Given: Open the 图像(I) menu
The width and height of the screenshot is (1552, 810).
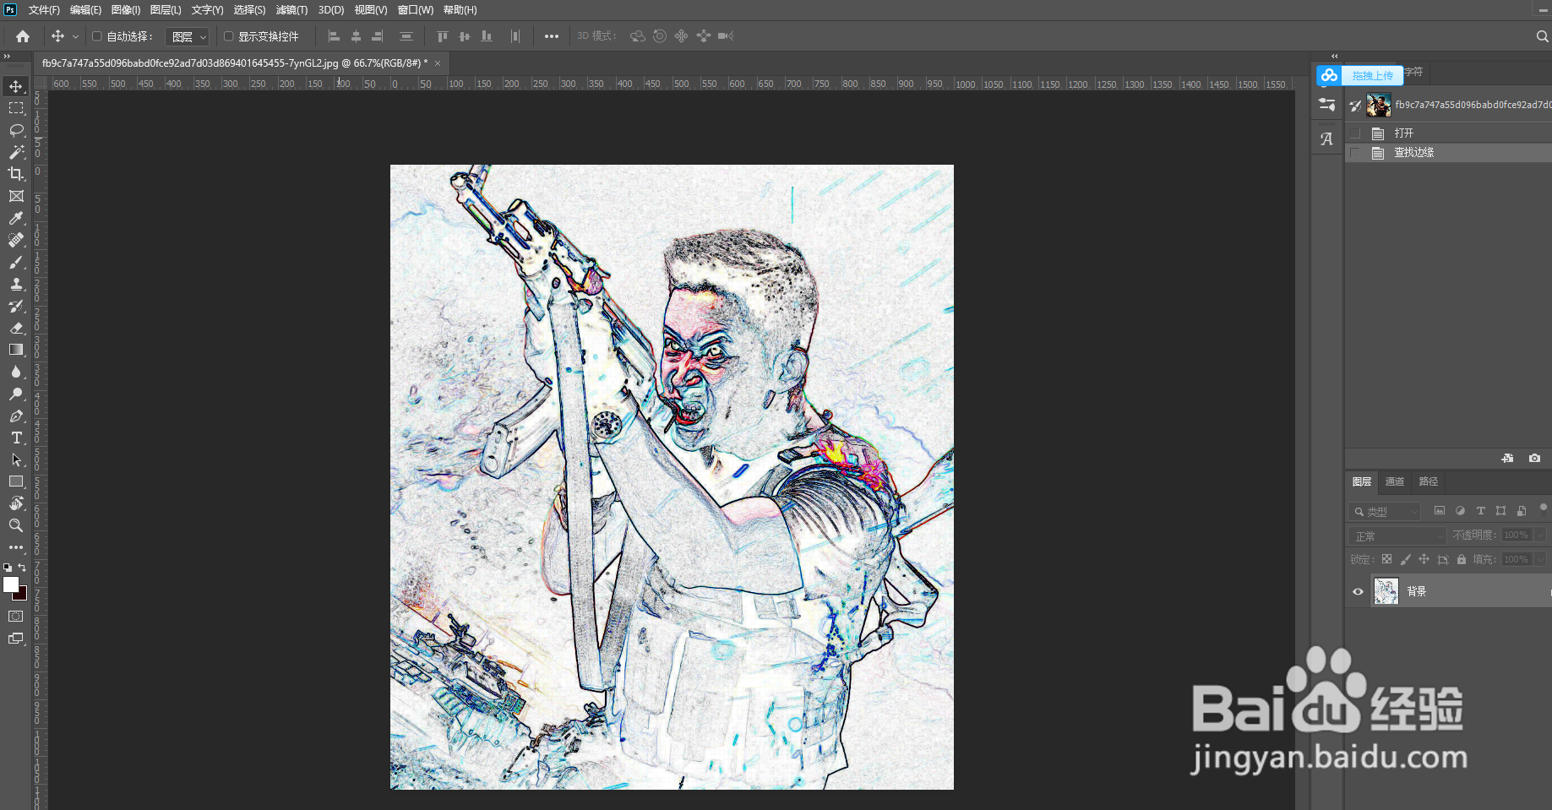Looking at the screenshot, I should point(126,10).
